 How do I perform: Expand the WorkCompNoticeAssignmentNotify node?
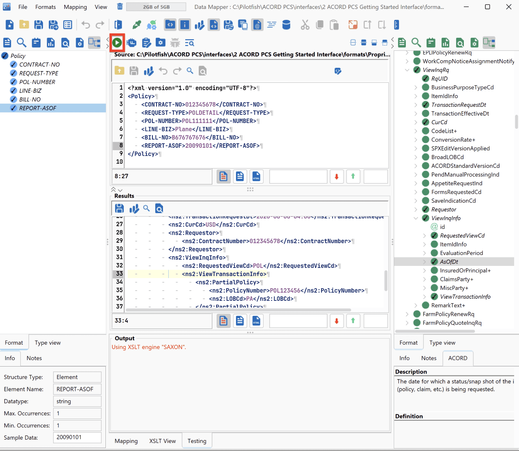[x=407, y=61]
